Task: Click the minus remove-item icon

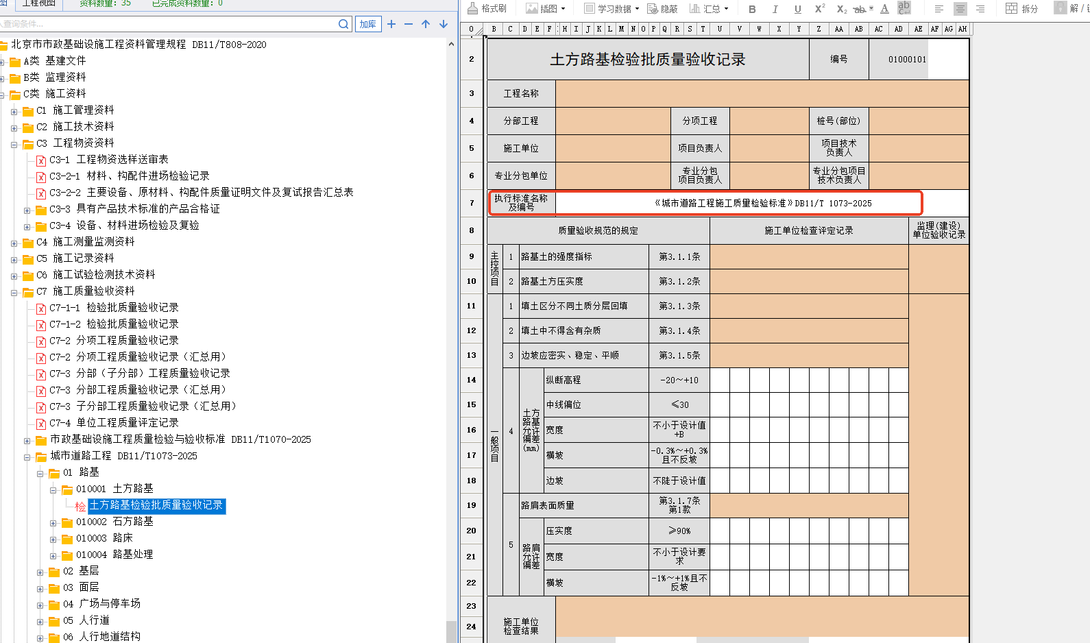Action: [x=409, y=24]
